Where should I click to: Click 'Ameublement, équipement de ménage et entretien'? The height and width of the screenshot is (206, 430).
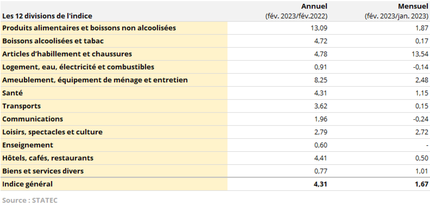pos(95,80)
